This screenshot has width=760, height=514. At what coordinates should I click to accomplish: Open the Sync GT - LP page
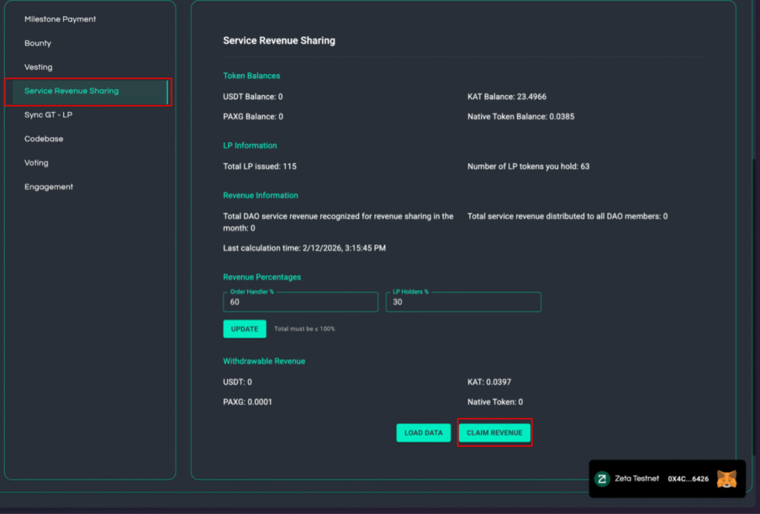(48, 115)
